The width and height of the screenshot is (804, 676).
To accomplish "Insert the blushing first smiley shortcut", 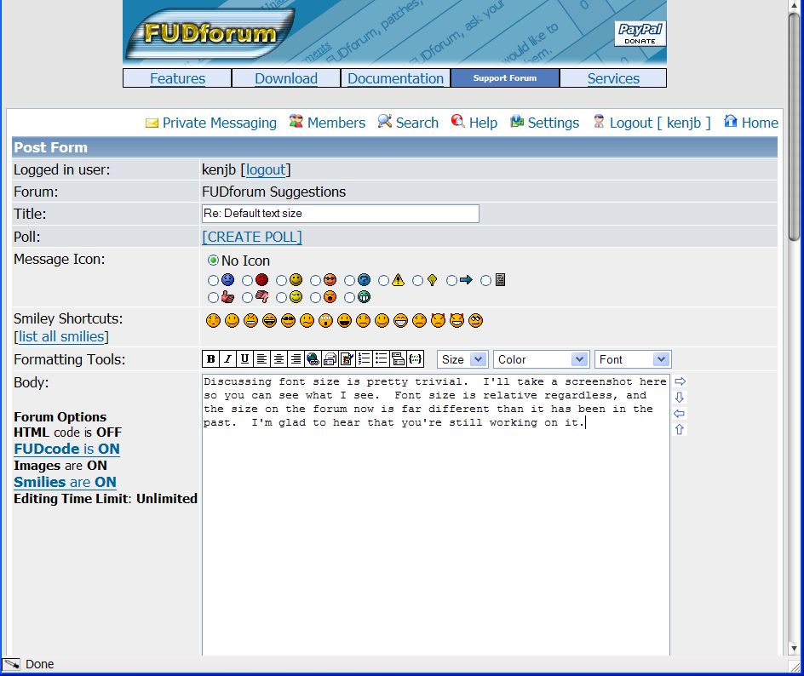I will click(x=213, y=321).
